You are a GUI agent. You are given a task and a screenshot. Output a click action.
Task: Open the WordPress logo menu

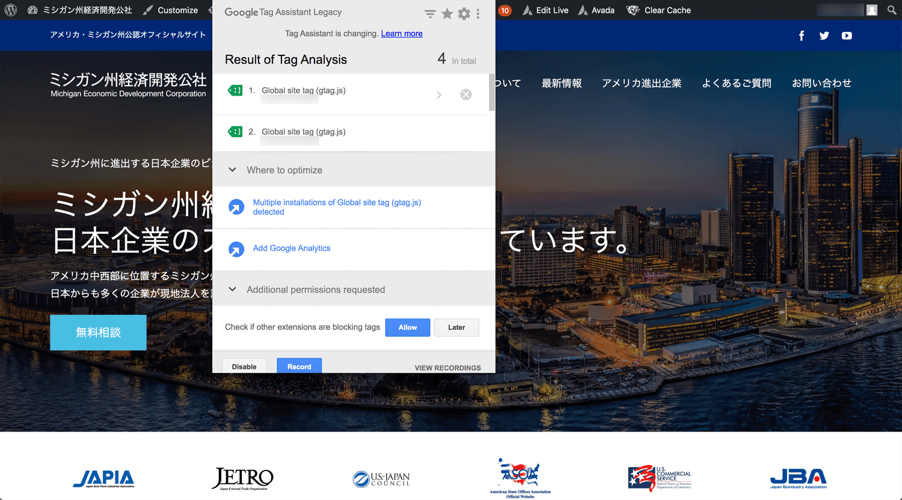(x=11, y=10)
